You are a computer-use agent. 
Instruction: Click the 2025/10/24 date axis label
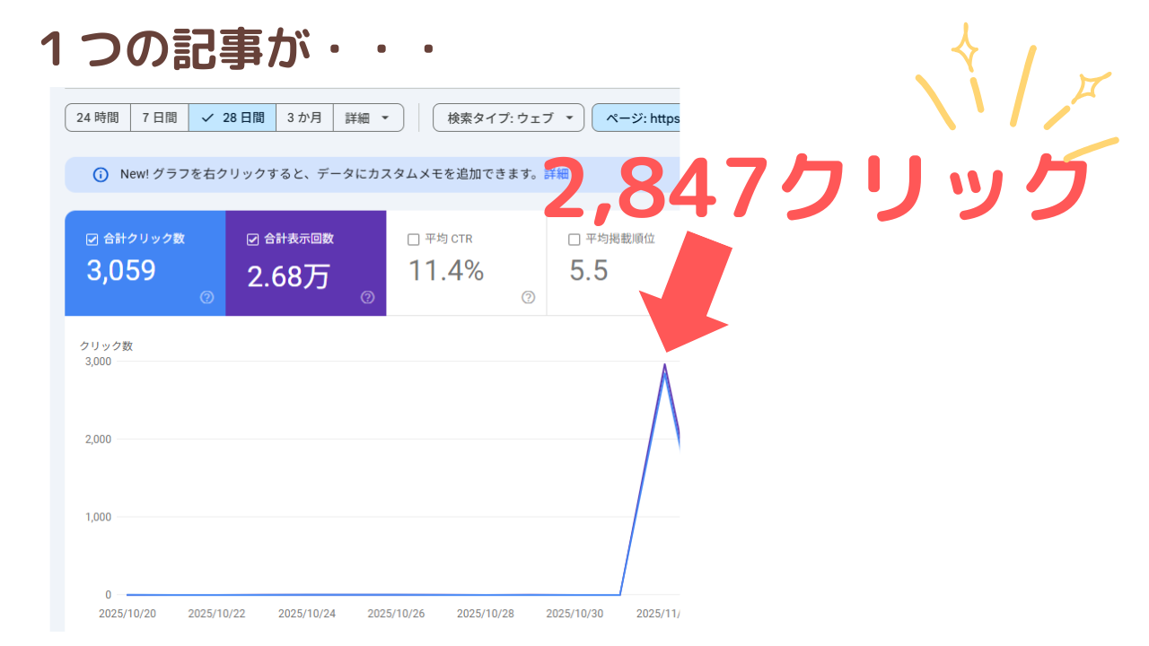coord(307,615)
